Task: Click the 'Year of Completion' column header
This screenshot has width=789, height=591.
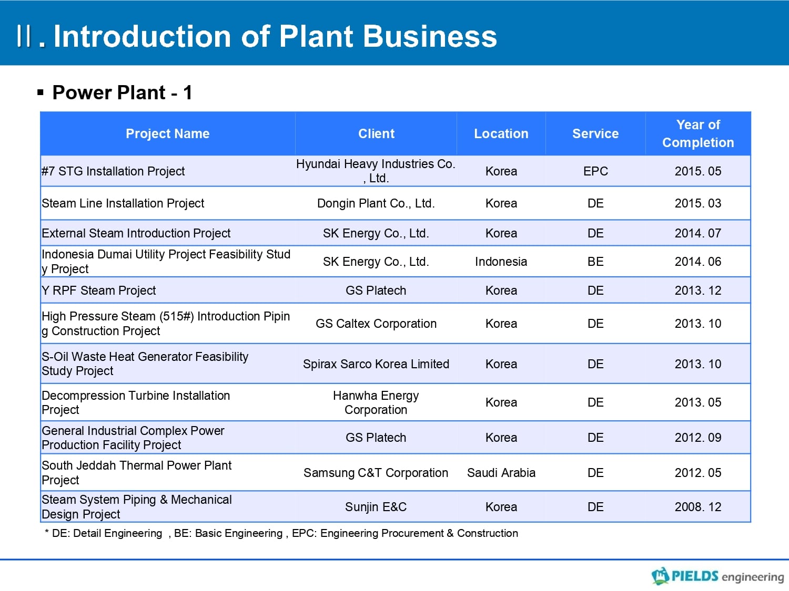Action: click(698, 133)
